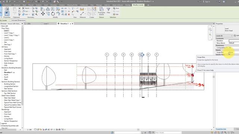Open the Annotate ribbon tab

53,5
